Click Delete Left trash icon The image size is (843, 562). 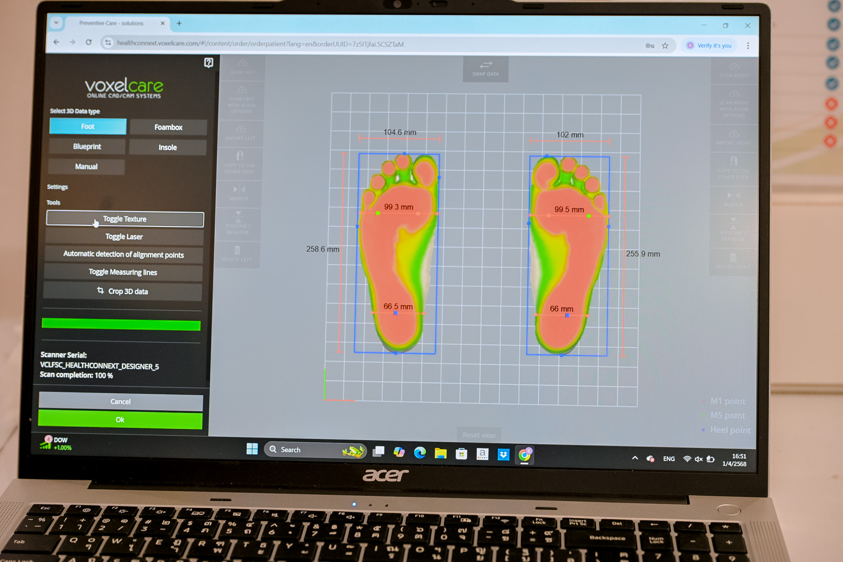(x=237, y=250)
